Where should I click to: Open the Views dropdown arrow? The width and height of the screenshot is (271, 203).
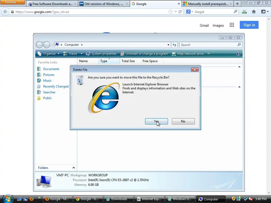coord(82,54)
